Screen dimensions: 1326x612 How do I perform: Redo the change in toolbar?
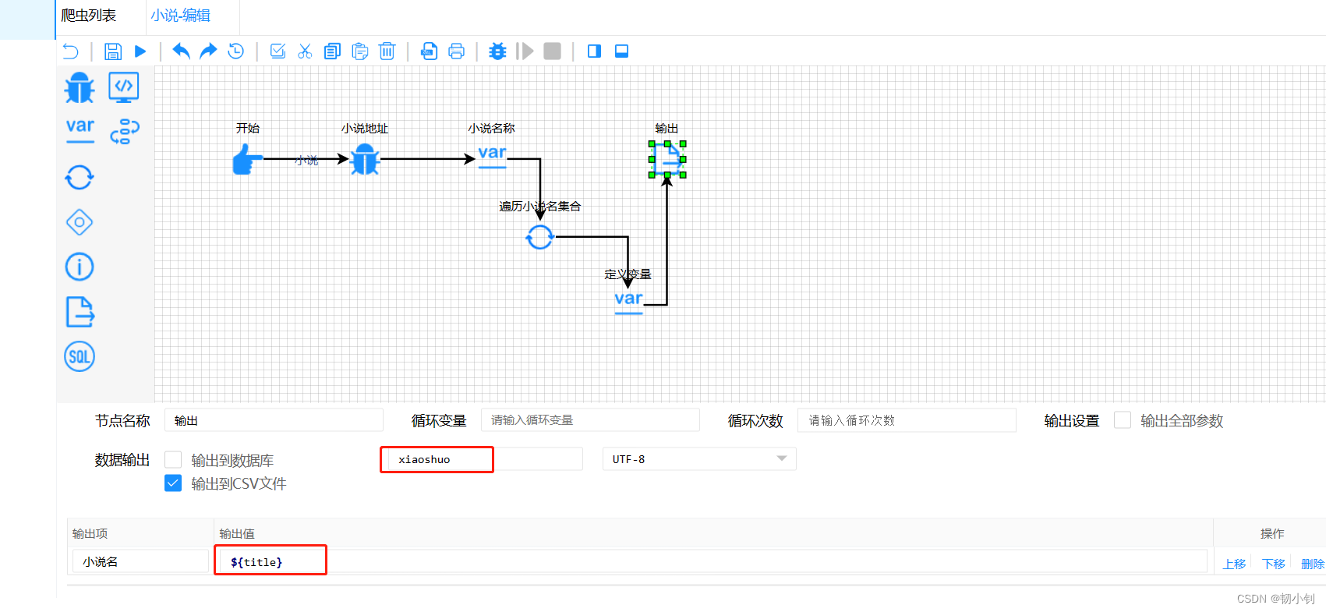coord(208,51)
